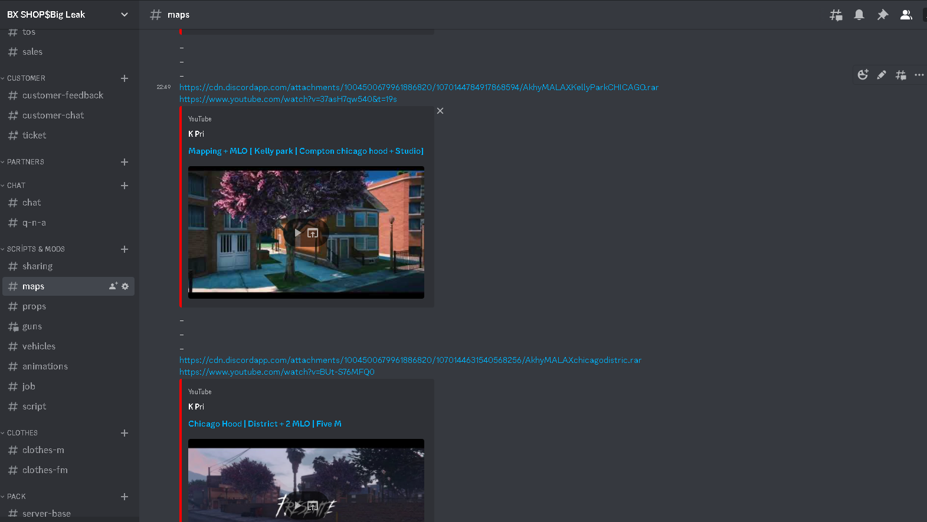Image resolution: width=927 pixels, height=522 pixels.
Task: Create thread from the hovered message
Action: coord(900,75)
